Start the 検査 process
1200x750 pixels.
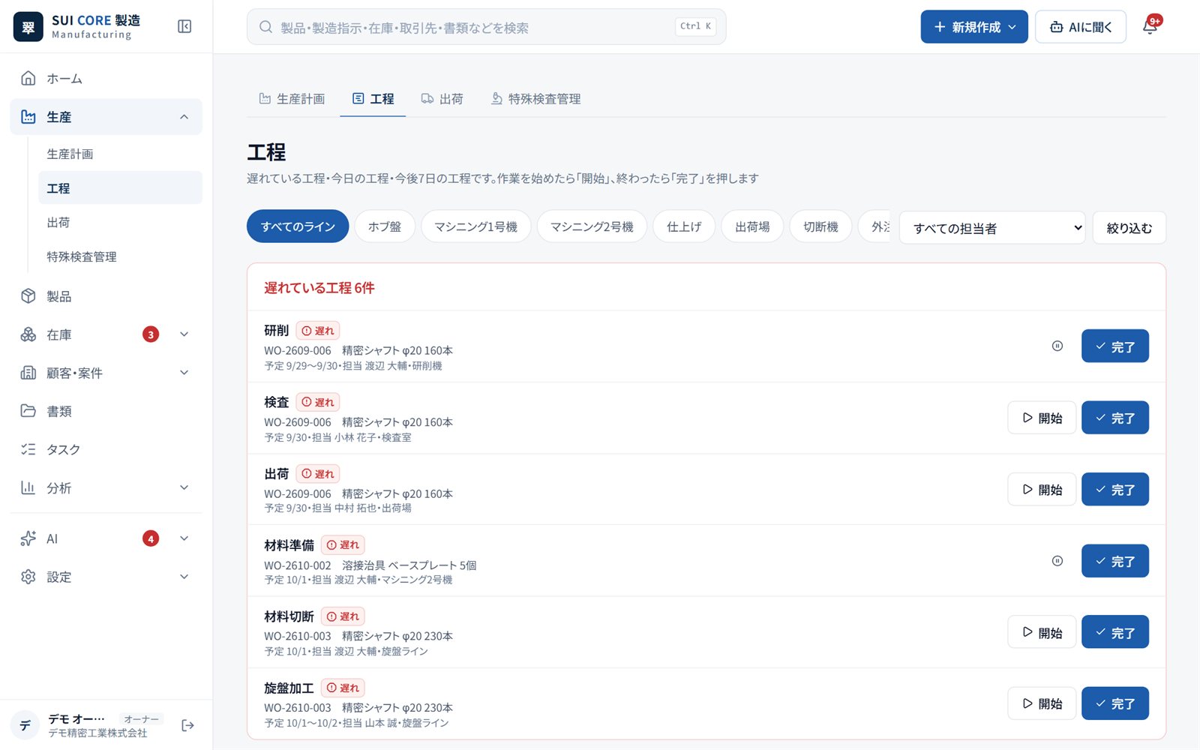1042,418
